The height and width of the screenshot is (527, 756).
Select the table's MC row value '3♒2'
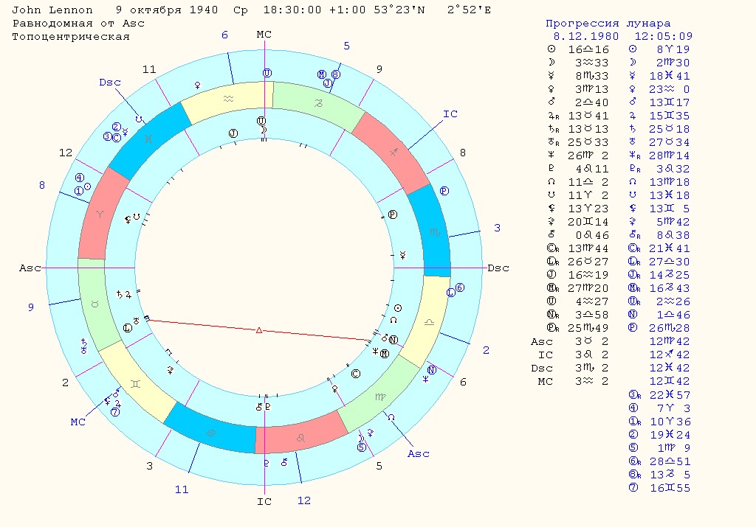point(591,381)
